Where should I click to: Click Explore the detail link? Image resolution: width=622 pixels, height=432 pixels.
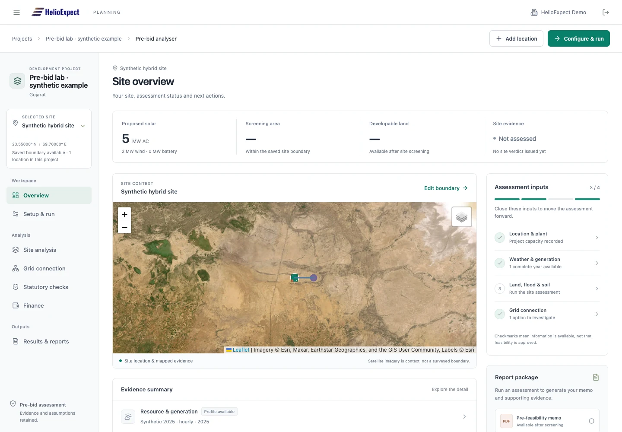pos(450,390)
